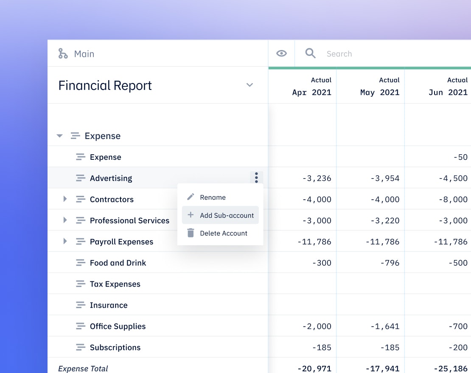
Task: Click the Apr 2021 Actual column header
Action: 311,86
